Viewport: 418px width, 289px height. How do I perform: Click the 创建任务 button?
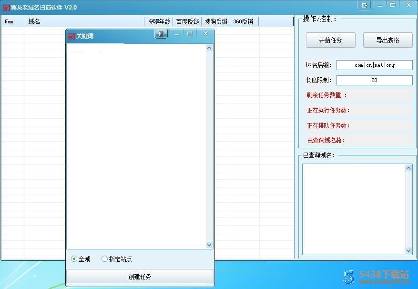click(x=140, y=277)
